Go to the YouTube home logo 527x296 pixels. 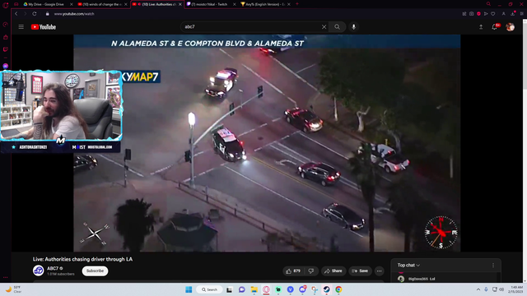click(44, 27)
